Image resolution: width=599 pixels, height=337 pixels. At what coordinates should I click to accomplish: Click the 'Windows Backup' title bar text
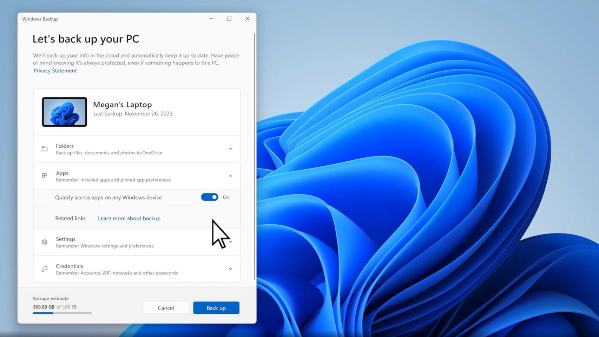click(x=40, y=19)
